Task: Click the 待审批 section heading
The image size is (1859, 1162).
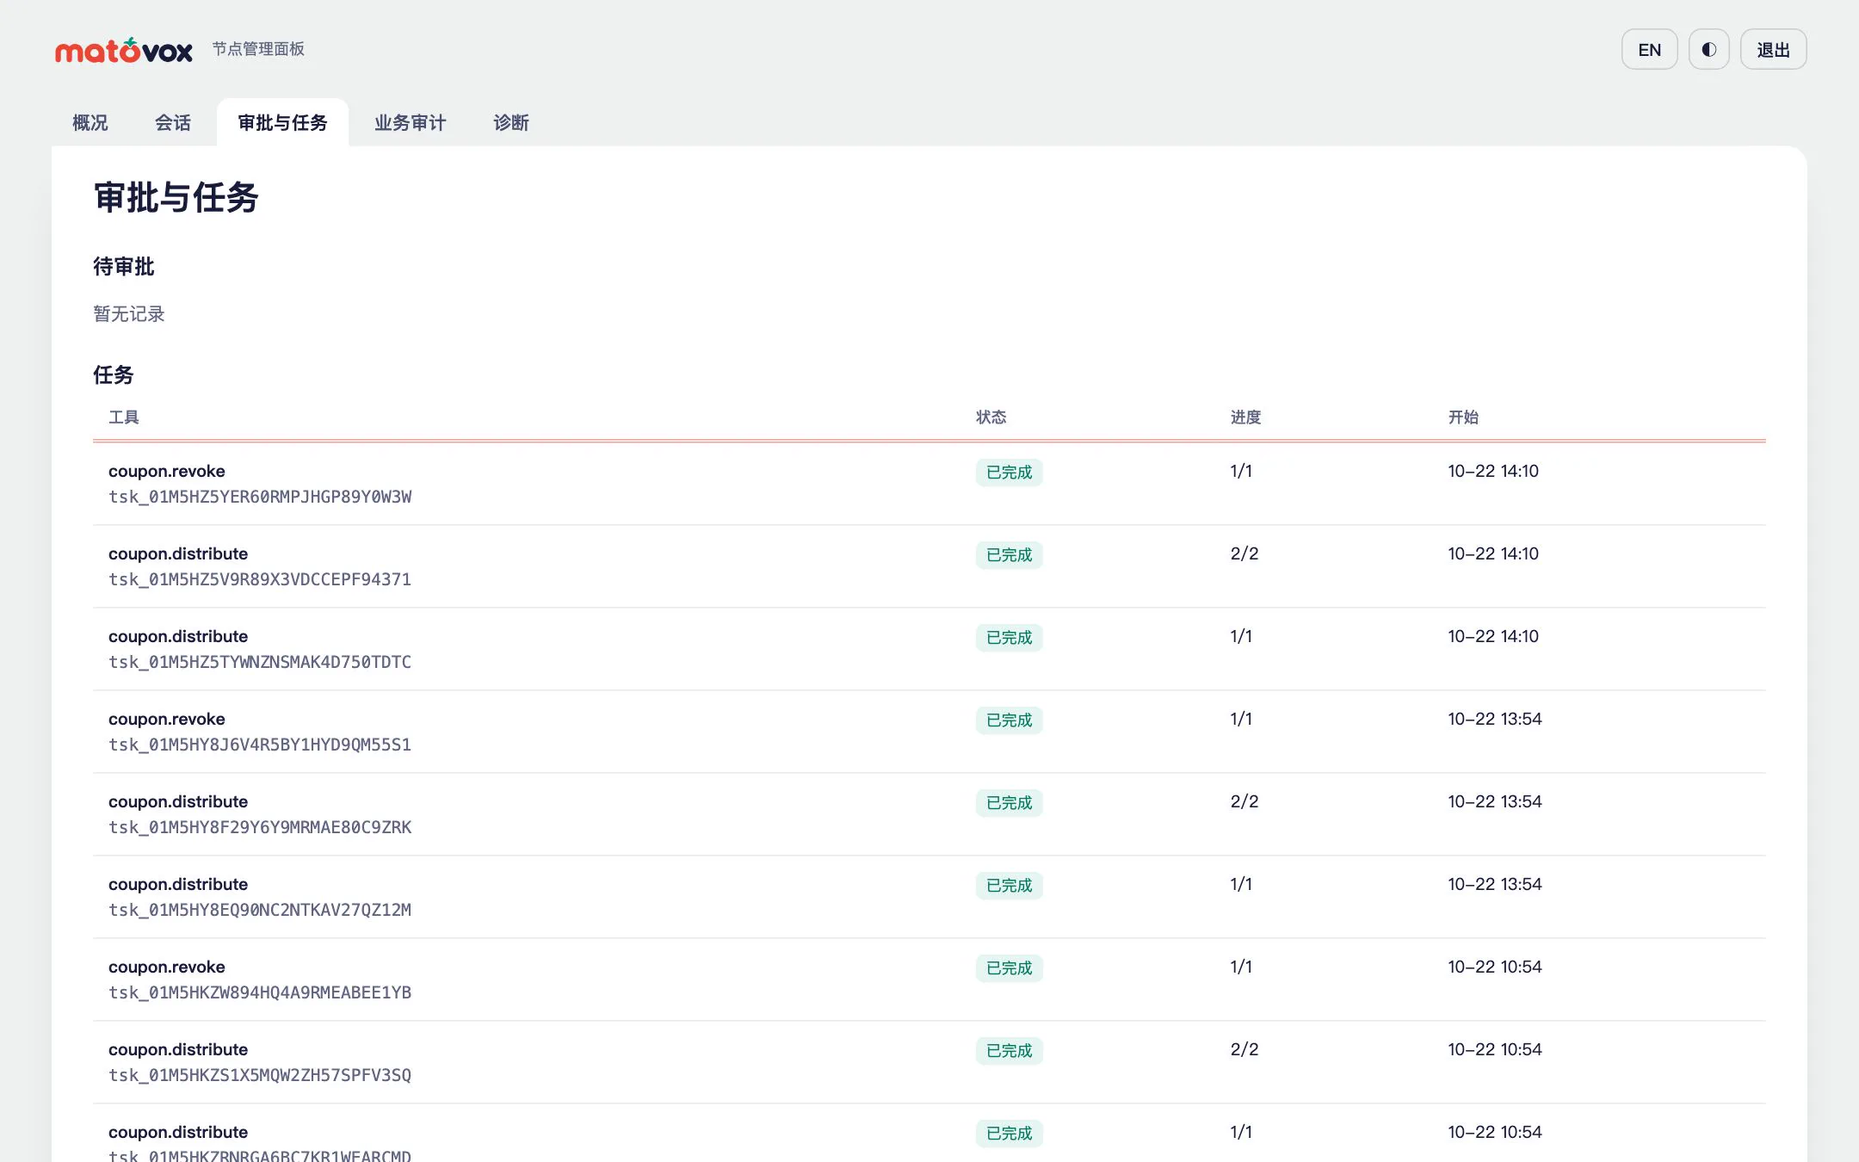Action: (x=124, y=267)
